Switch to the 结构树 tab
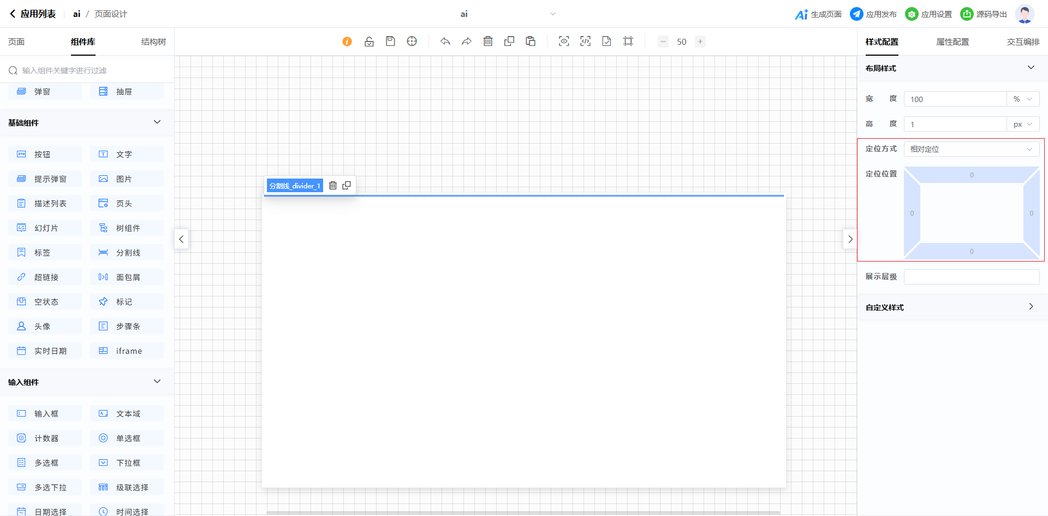The height and width of the screenshot is (516, 1048). coord(153,42)
